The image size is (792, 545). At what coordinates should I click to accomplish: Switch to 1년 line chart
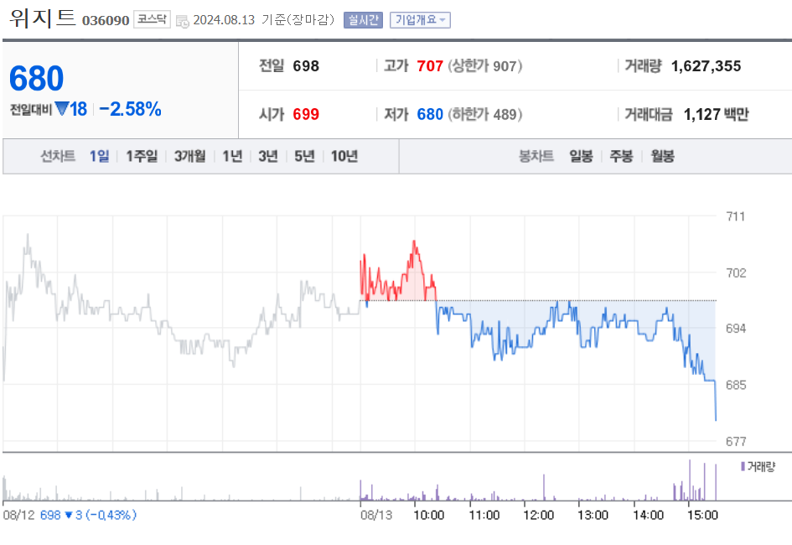[232, 156]
